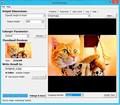Click the SmillaEnlarger app icon in title bar
Screen dimensions: 120x105
pos(2,2)
